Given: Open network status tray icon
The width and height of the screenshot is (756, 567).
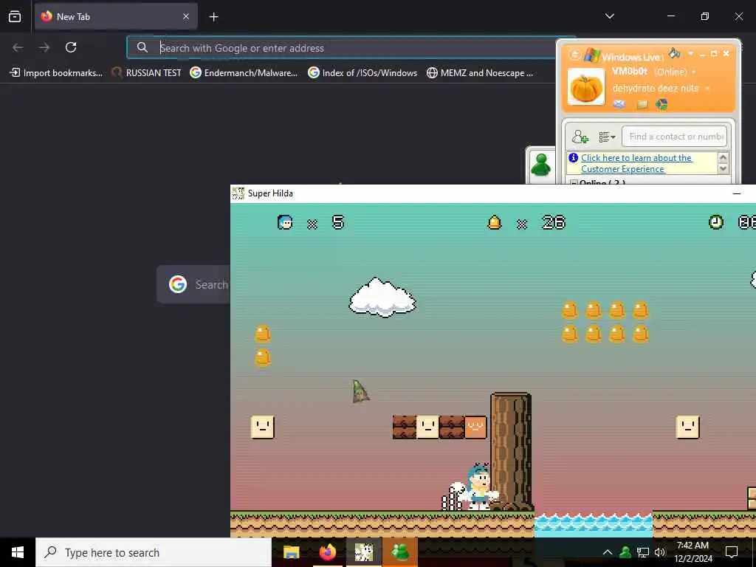Looking at the screenshot, I should (x=642, y=552).
